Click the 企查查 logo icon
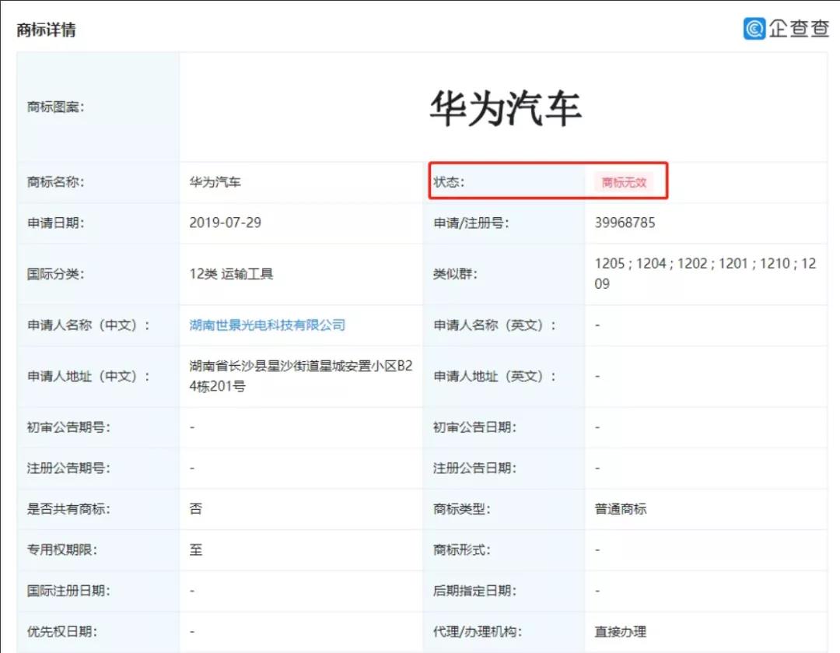The image size is (840, 653). (754, 29)
